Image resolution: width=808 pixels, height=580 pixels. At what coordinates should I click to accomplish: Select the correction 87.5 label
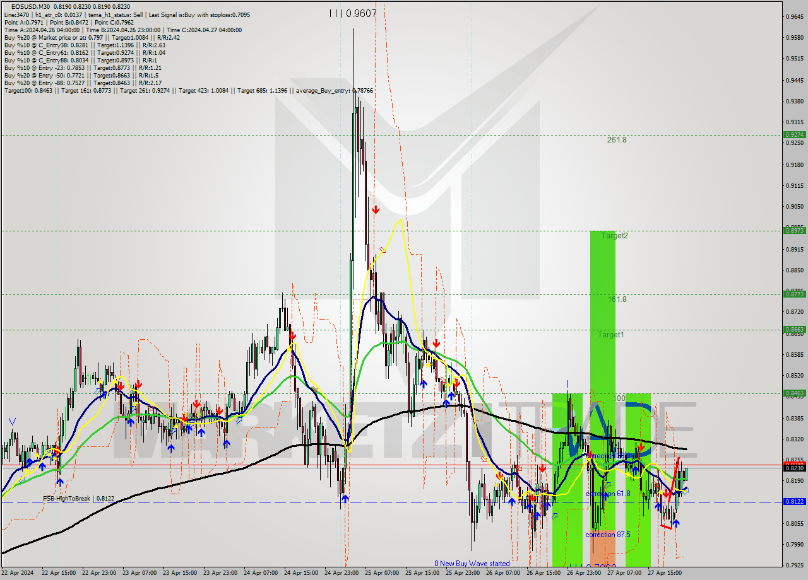[x=607, y=535]
